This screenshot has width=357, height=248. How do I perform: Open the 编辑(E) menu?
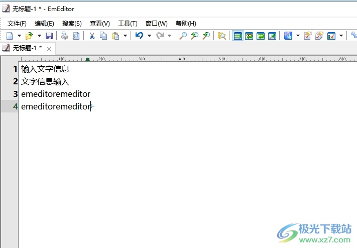point(44,24)
